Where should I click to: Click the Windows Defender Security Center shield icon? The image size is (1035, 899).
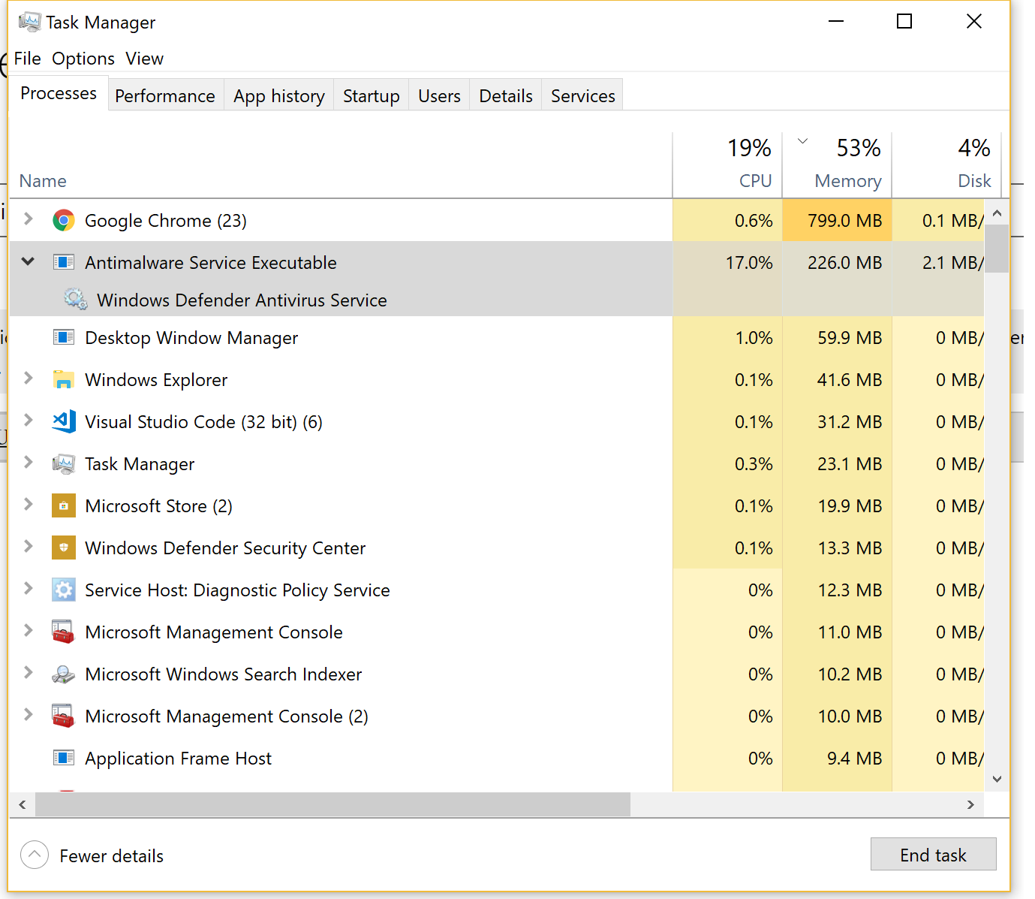tap(64, 548)
